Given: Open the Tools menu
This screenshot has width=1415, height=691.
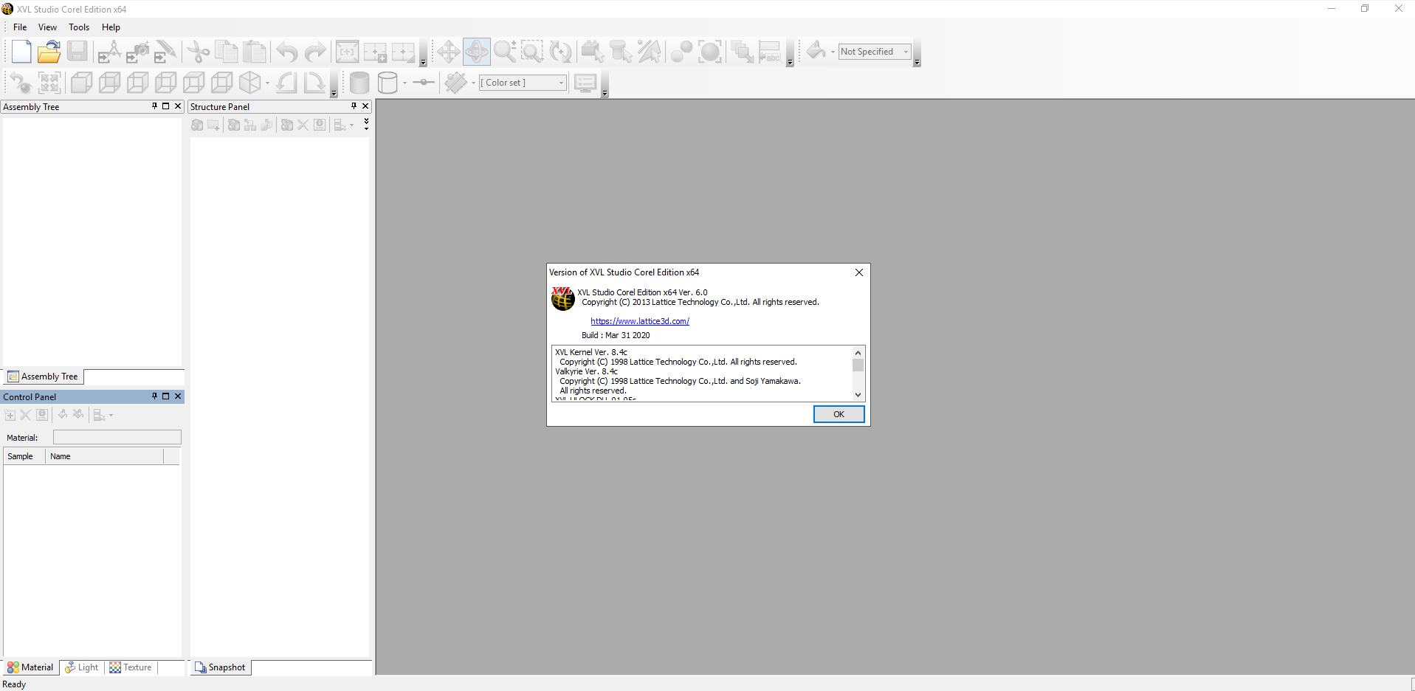Looking at the screenshot, I should 79,27.
